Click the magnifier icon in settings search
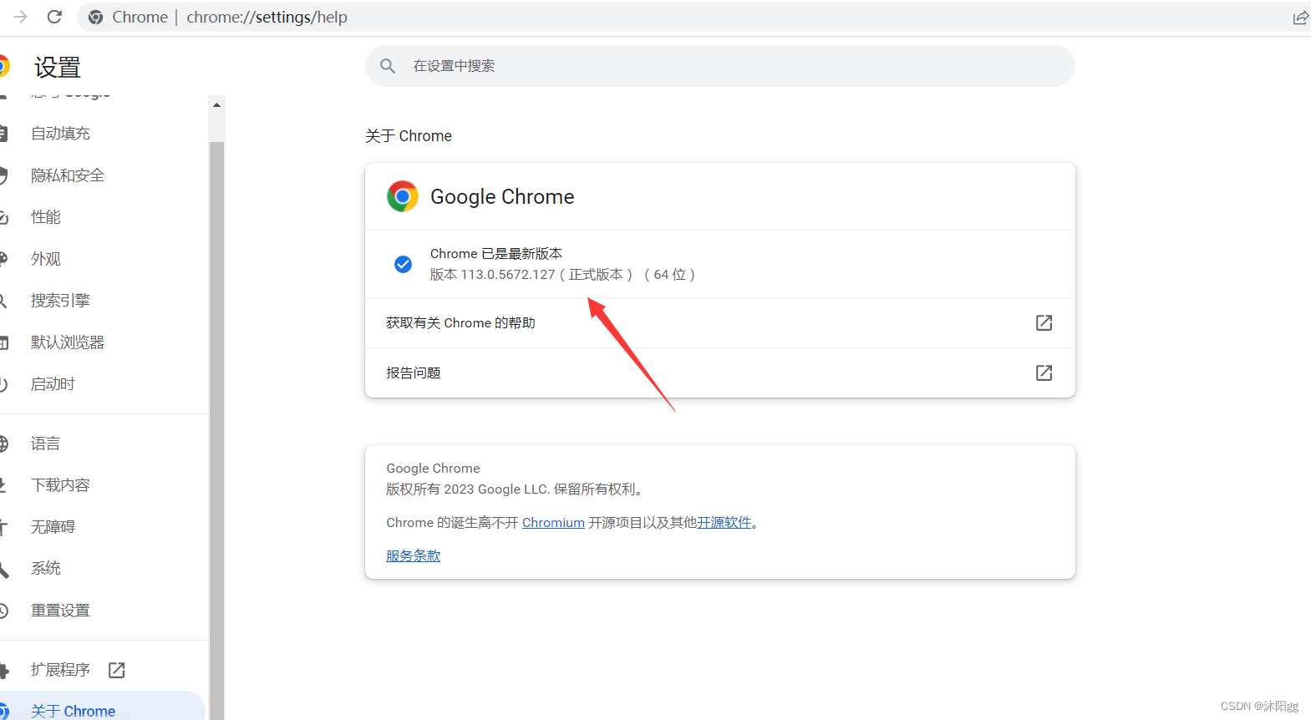This screenshot has width=1311, height=720. 388,66
